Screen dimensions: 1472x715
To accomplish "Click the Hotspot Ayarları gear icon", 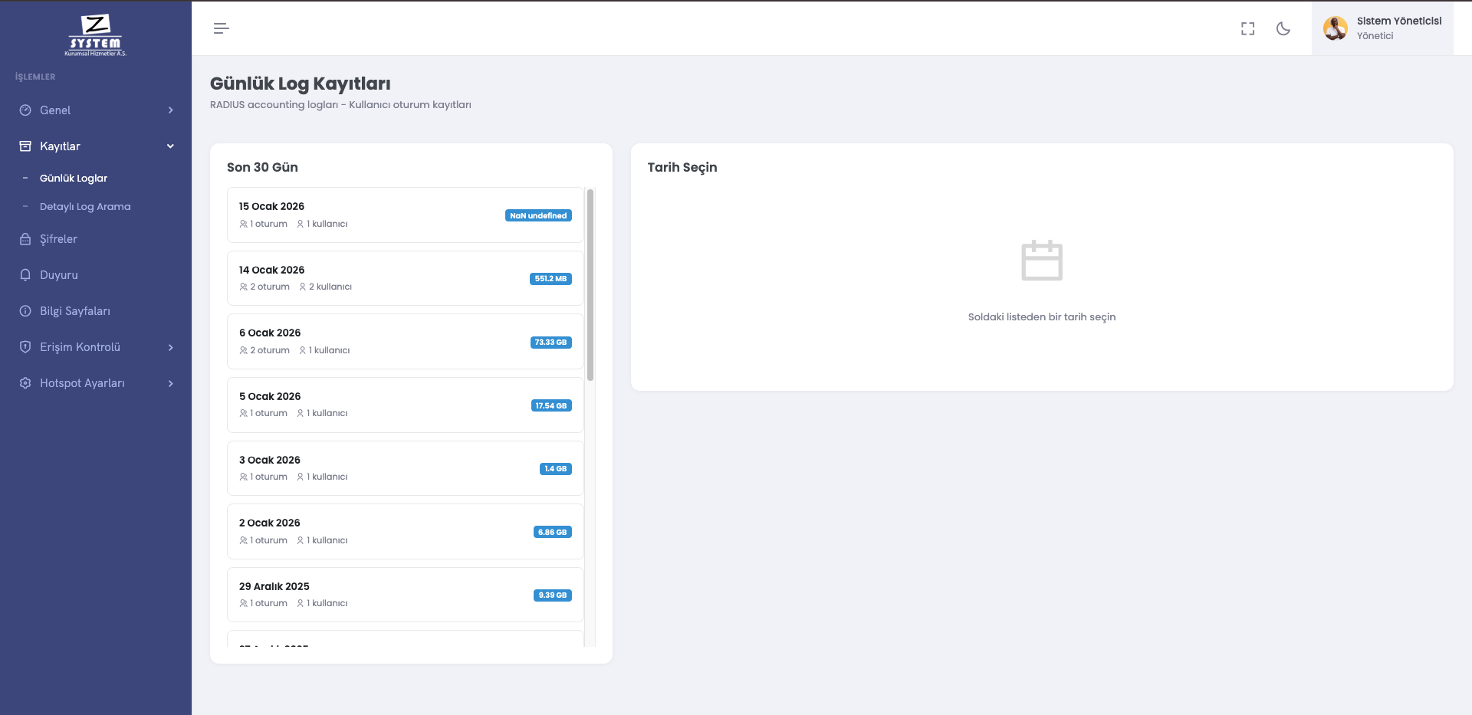I will click(25, 383).
